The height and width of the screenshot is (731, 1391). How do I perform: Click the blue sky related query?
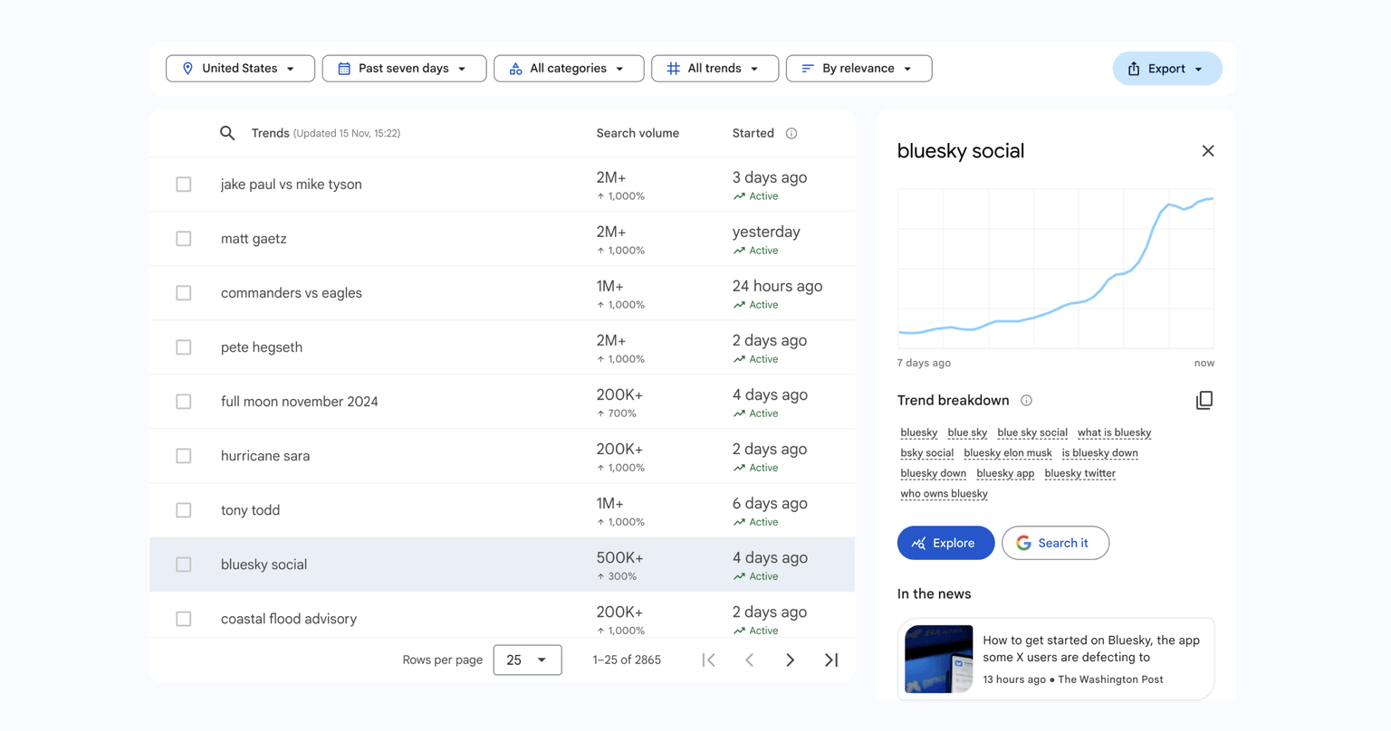[x=967, y=432]
